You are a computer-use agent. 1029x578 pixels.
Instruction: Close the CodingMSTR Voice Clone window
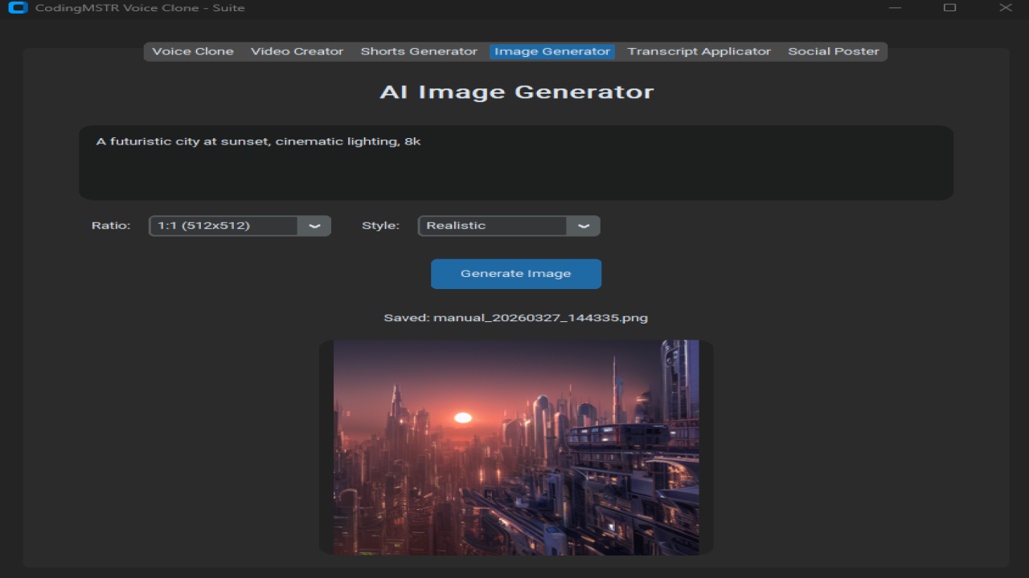pos(1005,8)
